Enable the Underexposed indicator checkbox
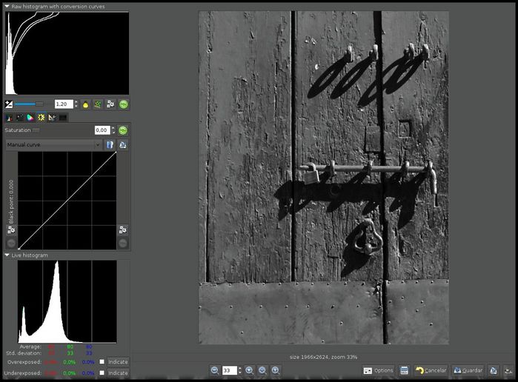Screen dimensions: 518x382 [x=102, y=373]
